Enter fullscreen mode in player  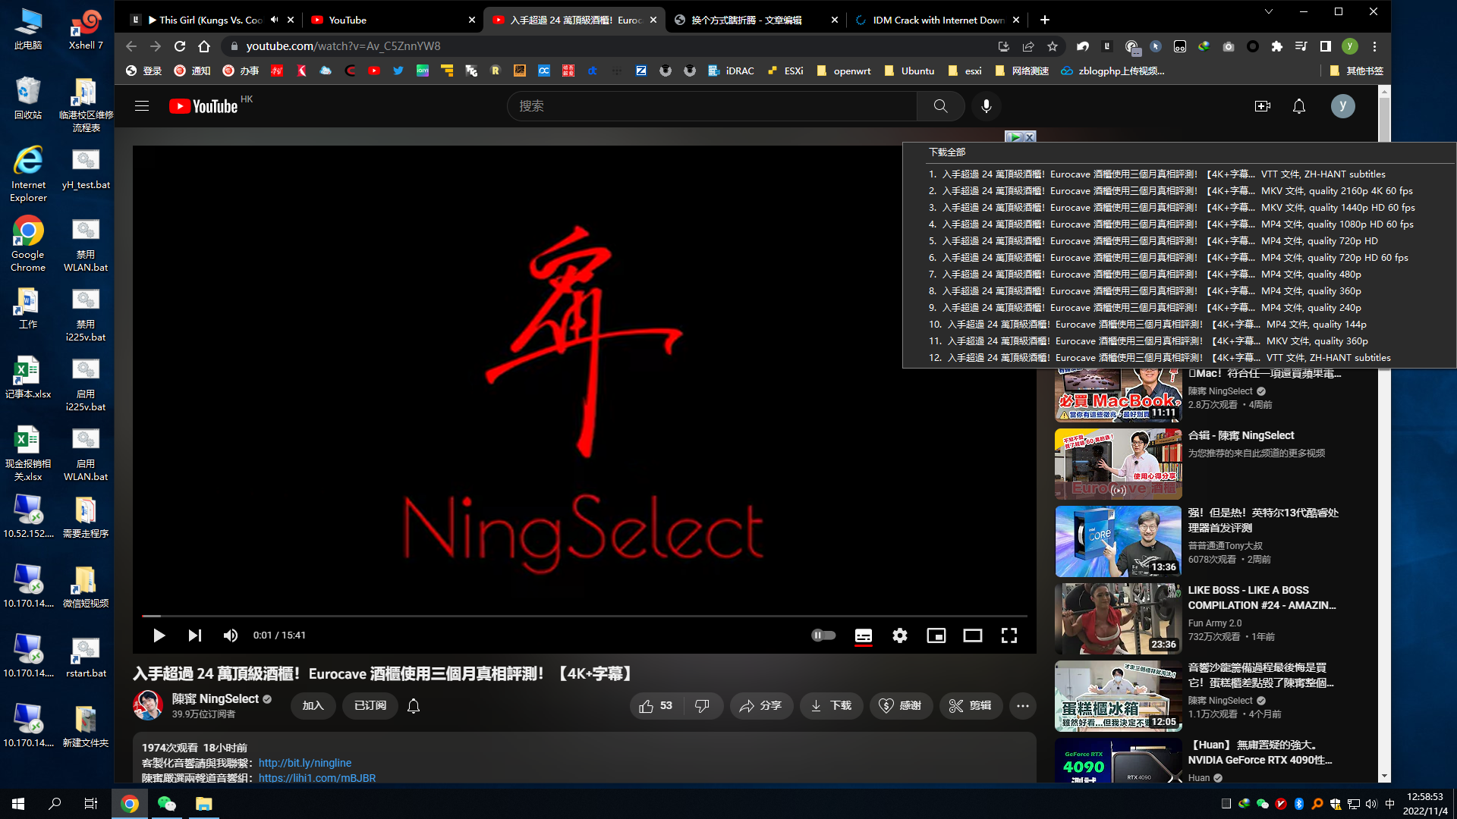[x=1009, y=635]
